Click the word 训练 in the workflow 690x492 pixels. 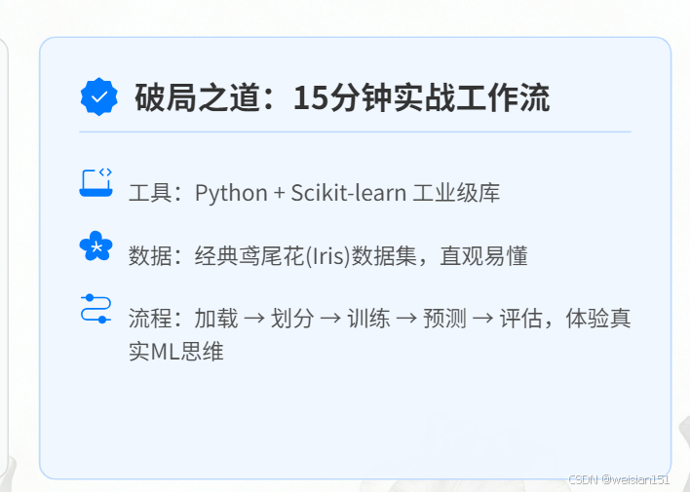pos(368,319)
